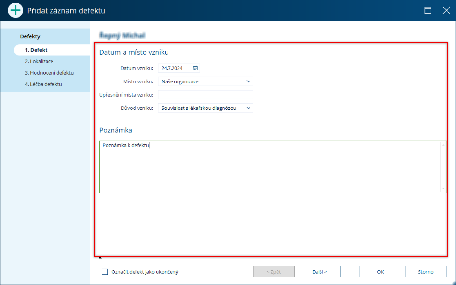The width and height of the screenshot is (456, 285).
Task: Click the Datum a místo vzniku heading
Action: click(134, 52)
